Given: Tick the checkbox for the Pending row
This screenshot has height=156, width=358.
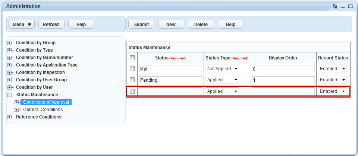Looking at the screenshot, I should 132,80.
